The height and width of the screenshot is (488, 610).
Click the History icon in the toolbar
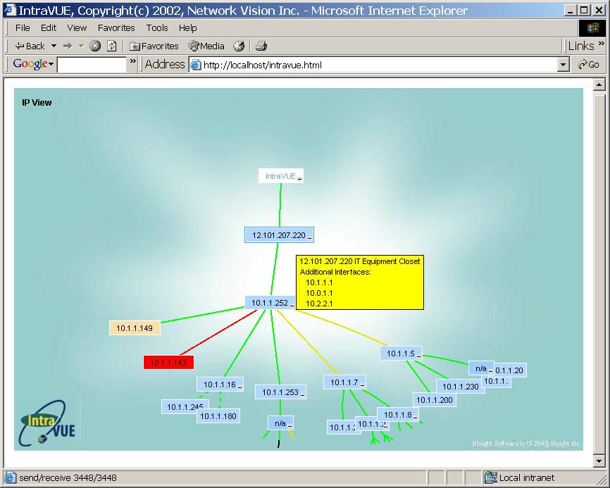click(239, 46)
